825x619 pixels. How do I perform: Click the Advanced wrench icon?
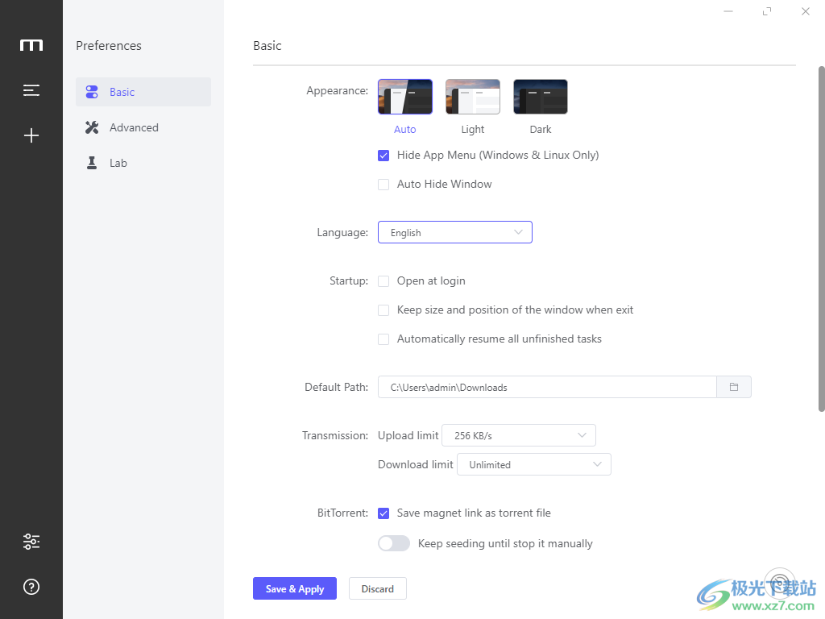(92, 127)
